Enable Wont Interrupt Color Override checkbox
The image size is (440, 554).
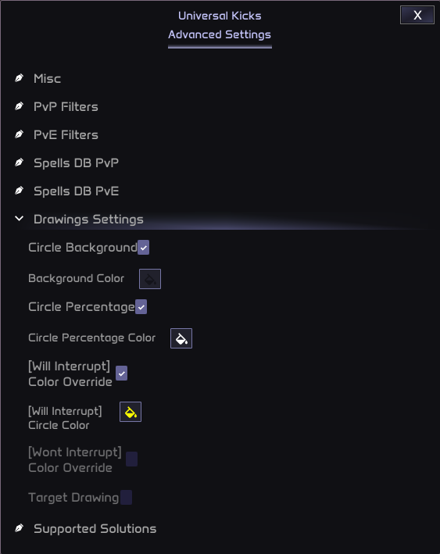pyautogui.click(x=132, y=459)
